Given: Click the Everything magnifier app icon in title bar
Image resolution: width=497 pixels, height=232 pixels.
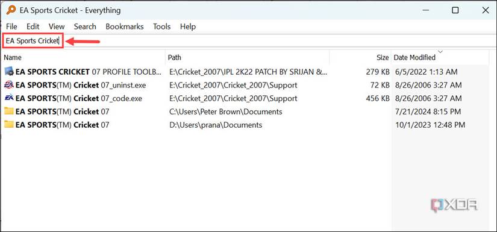Looking at the screenshot, I should click(x=11, y=10).
